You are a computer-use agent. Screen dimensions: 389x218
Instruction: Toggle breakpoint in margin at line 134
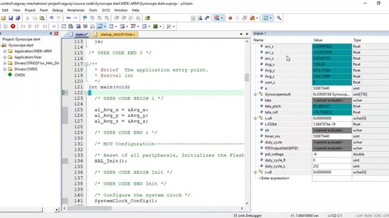click(65, 161)
